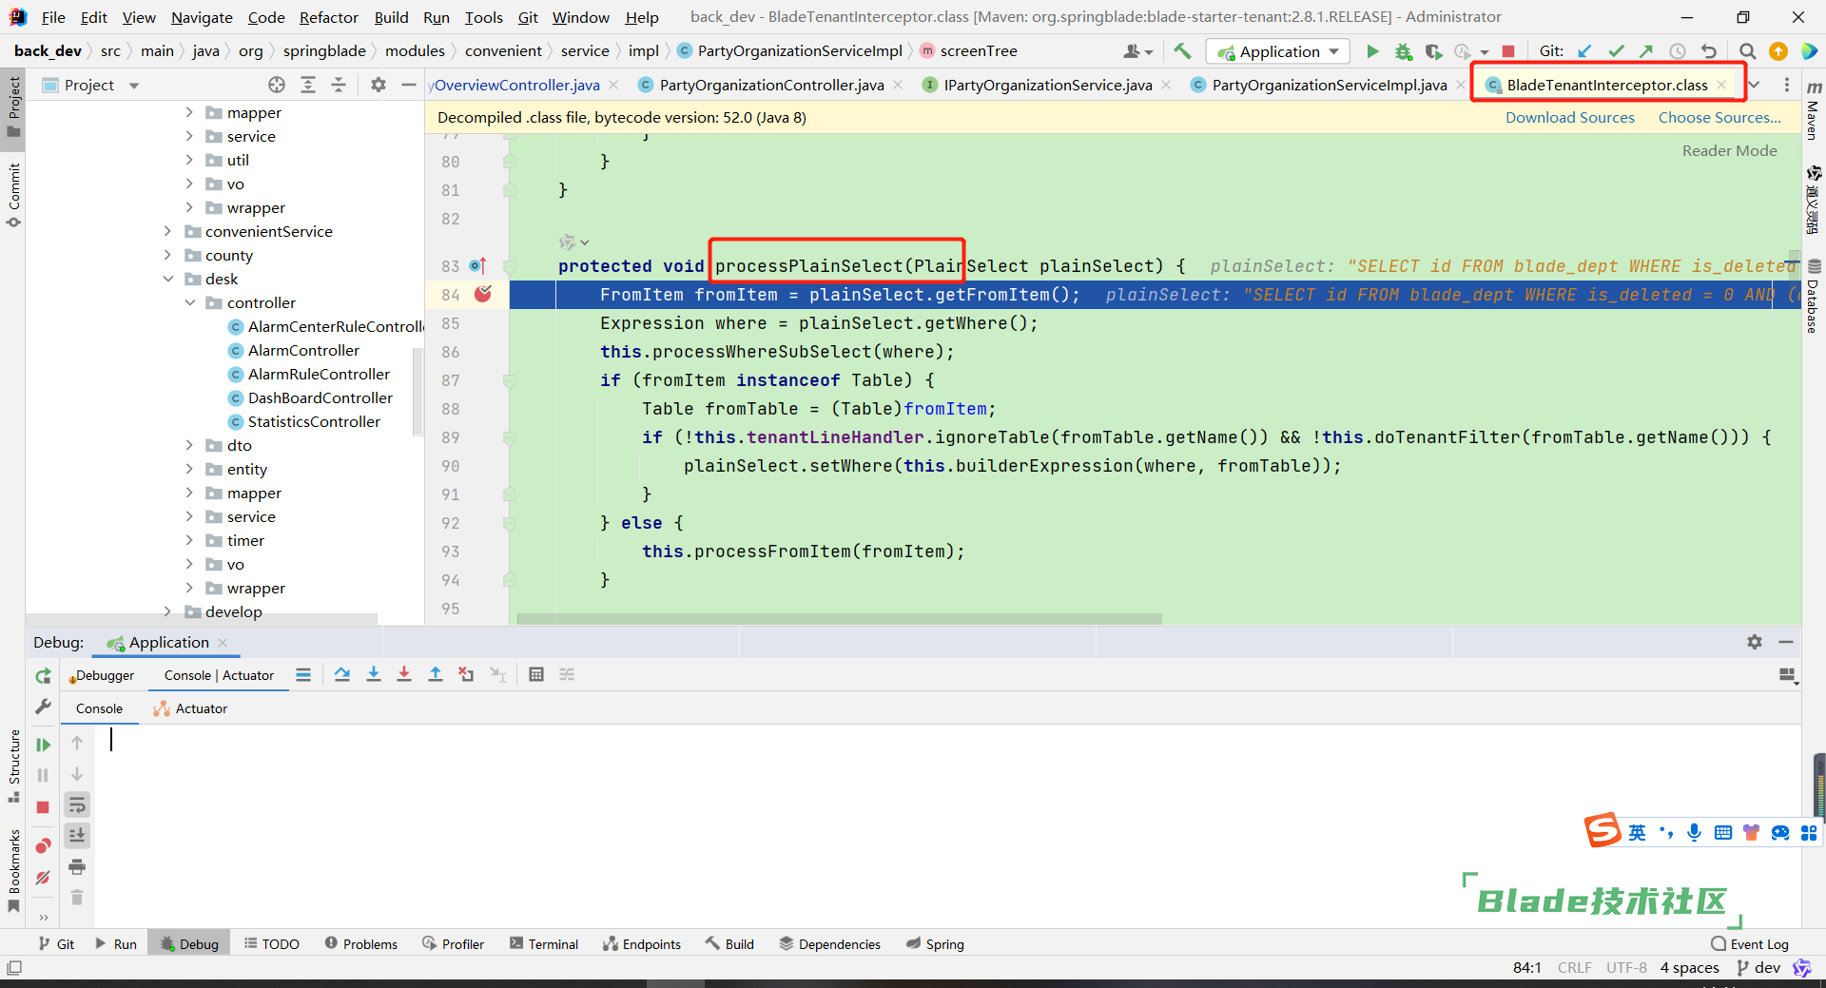Switch to Debugger tab
Screen dimensions: 1826x988
pos(103,675)
